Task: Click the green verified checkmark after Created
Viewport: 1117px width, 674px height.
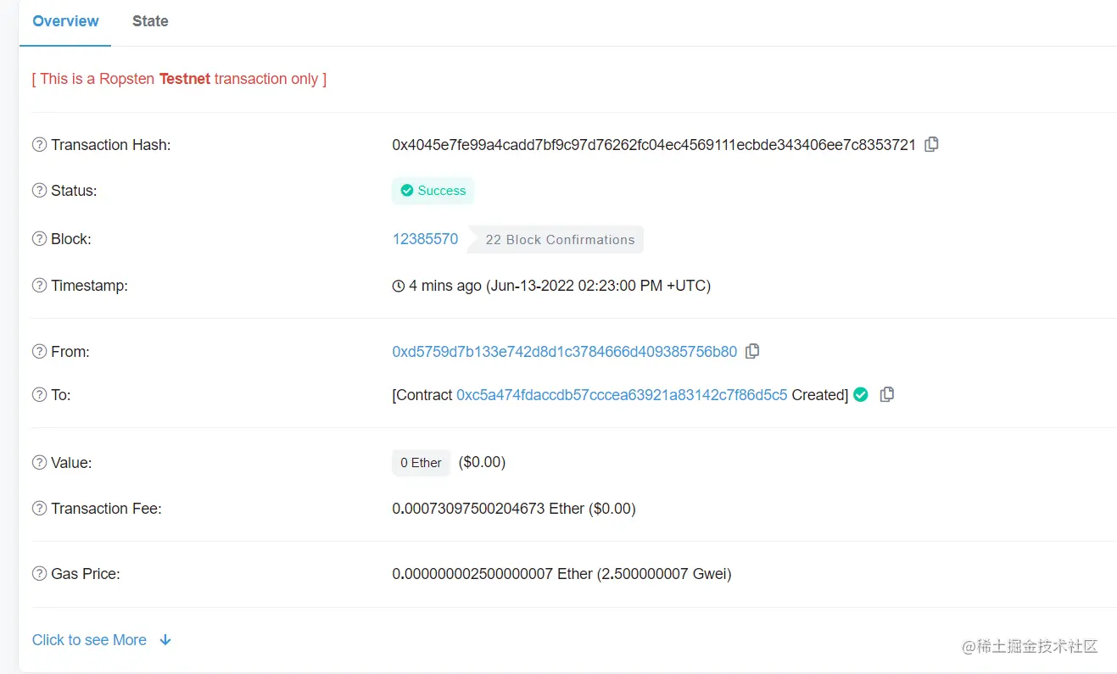Action: [861, 394]
